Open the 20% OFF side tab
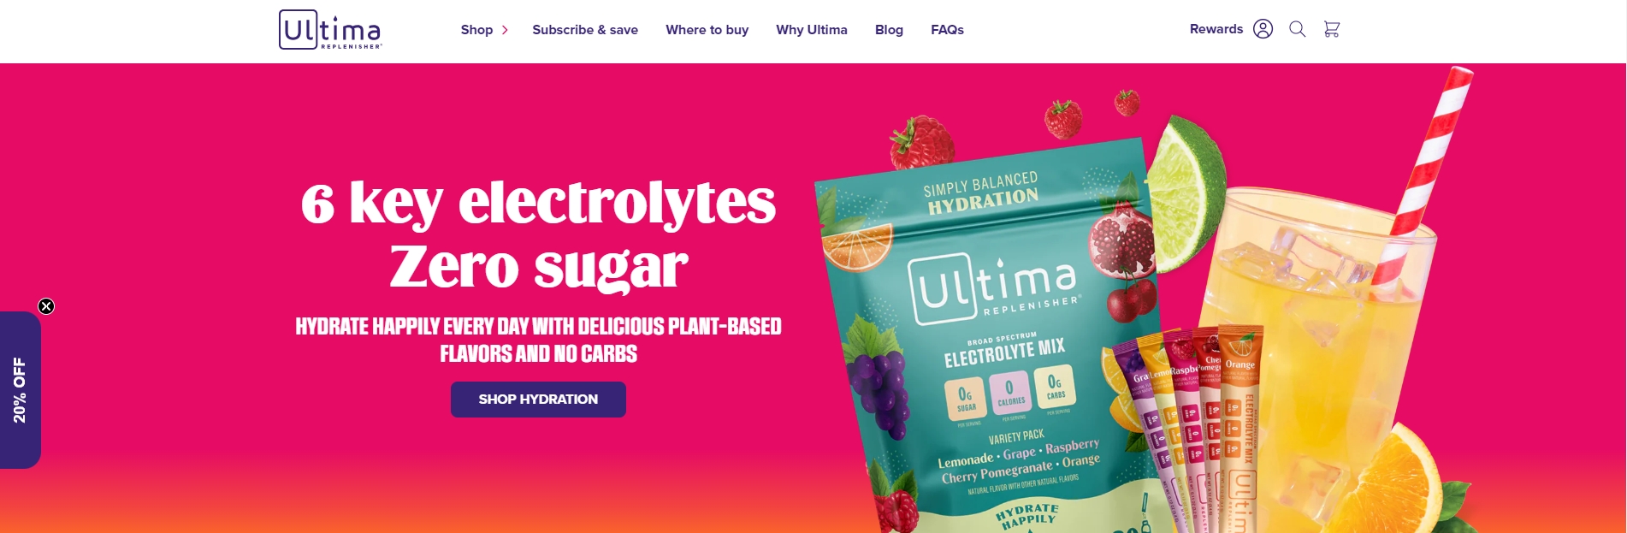The height and width of the screenshot is (533, 1627). [21, 390]
